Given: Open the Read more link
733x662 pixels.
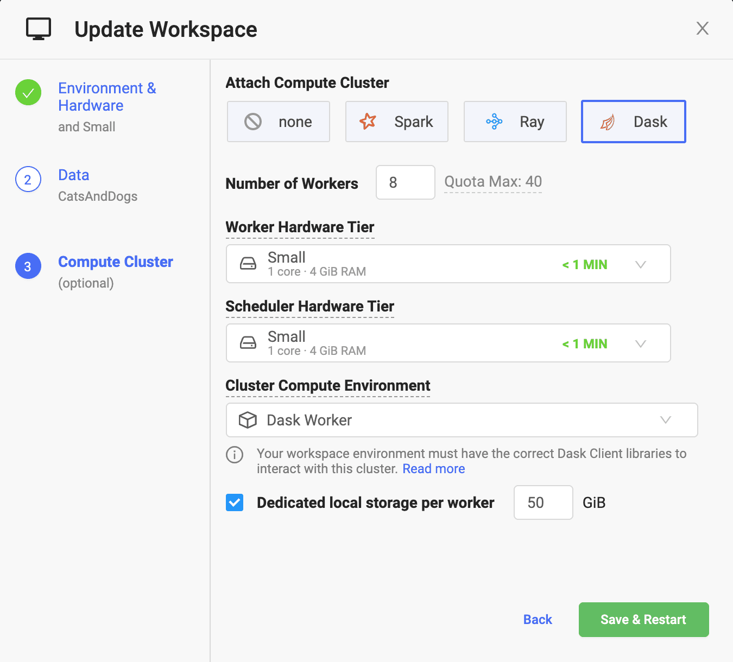Looking at the screenshot, I should click(434, 469).
